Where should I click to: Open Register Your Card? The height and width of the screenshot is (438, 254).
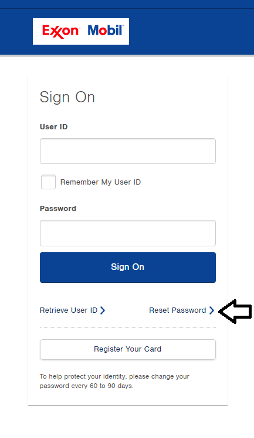[128, 349]
